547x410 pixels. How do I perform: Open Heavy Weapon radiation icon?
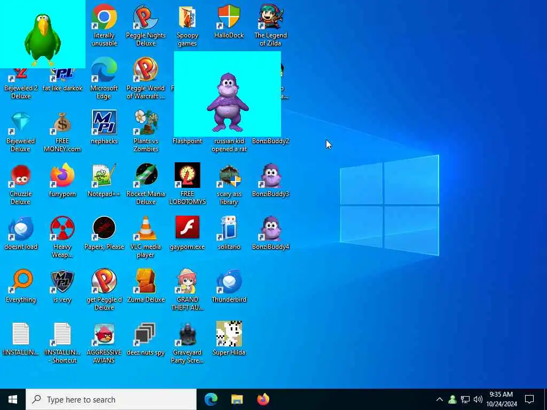coord(62,228)
